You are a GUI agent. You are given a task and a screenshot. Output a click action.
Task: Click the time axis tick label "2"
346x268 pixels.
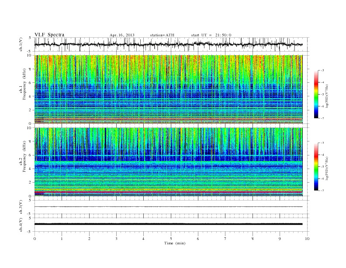tap(89, 239)
